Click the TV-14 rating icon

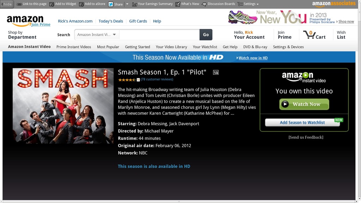(x=216, y=72)
